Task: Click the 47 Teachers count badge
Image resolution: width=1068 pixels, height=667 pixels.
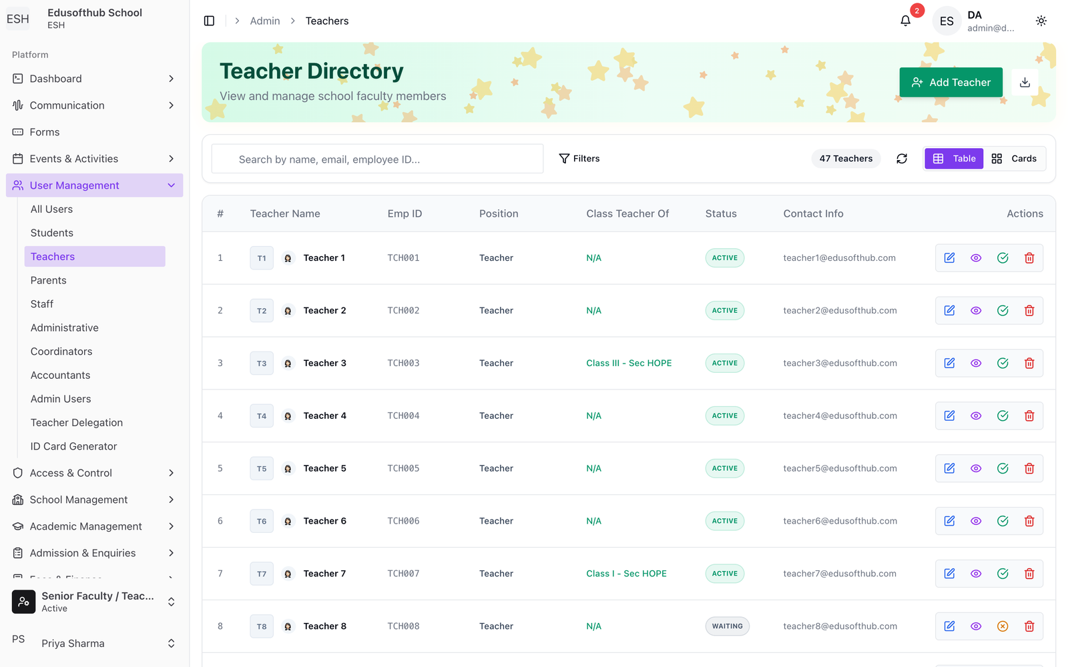Action: click(846, 159)
